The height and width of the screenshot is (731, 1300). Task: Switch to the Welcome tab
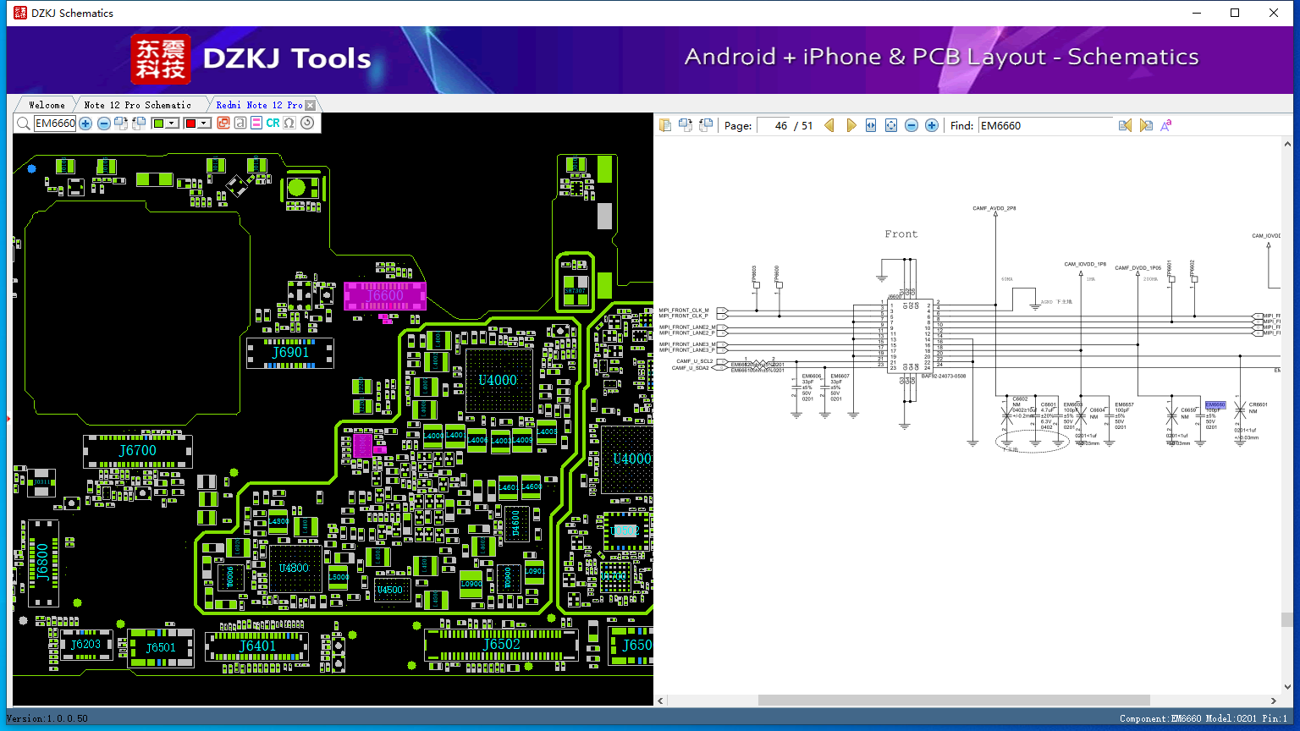(x=47, y=105)
